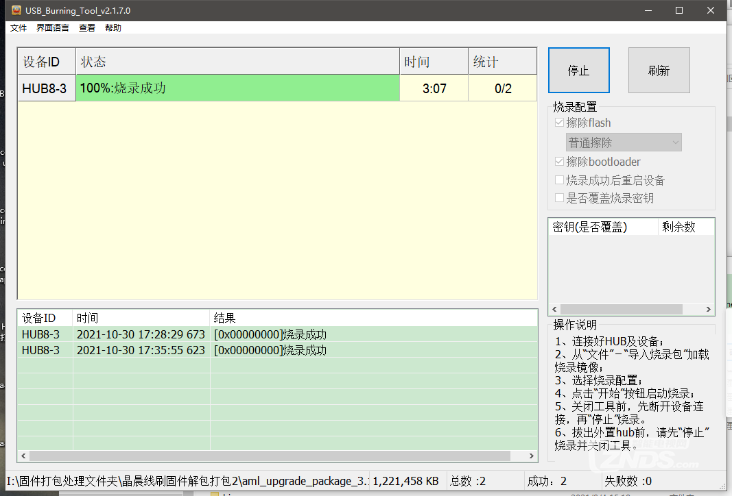Select the HUB8-3 device row progress bar
Viewport: 732px width, 496px height.
[x=237, y=88]
